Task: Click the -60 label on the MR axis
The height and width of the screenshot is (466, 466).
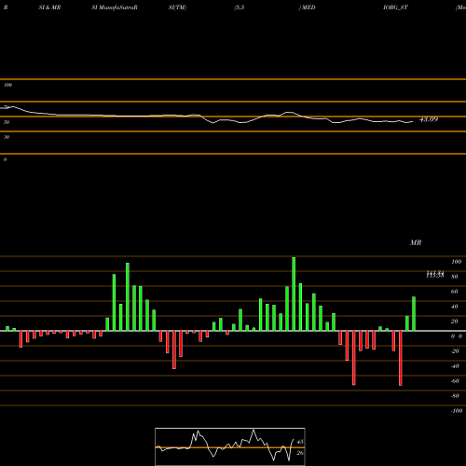Action: (x=455, y=381)
